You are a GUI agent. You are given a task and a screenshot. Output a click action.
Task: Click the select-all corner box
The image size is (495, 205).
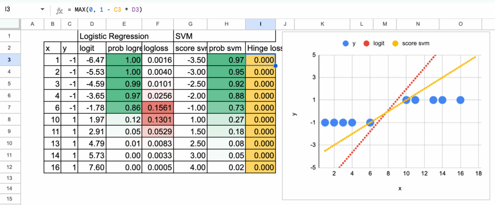10,24
